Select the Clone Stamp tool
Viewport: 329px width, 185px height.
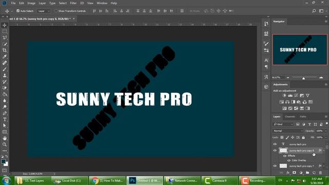pyautogui.click(x=5, y=76)
